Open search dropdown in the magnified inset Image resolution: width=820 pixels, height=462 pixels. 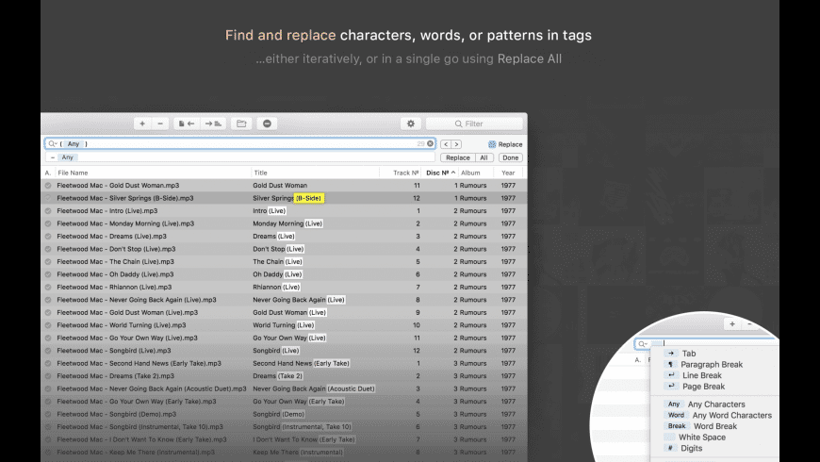point(642,344)
